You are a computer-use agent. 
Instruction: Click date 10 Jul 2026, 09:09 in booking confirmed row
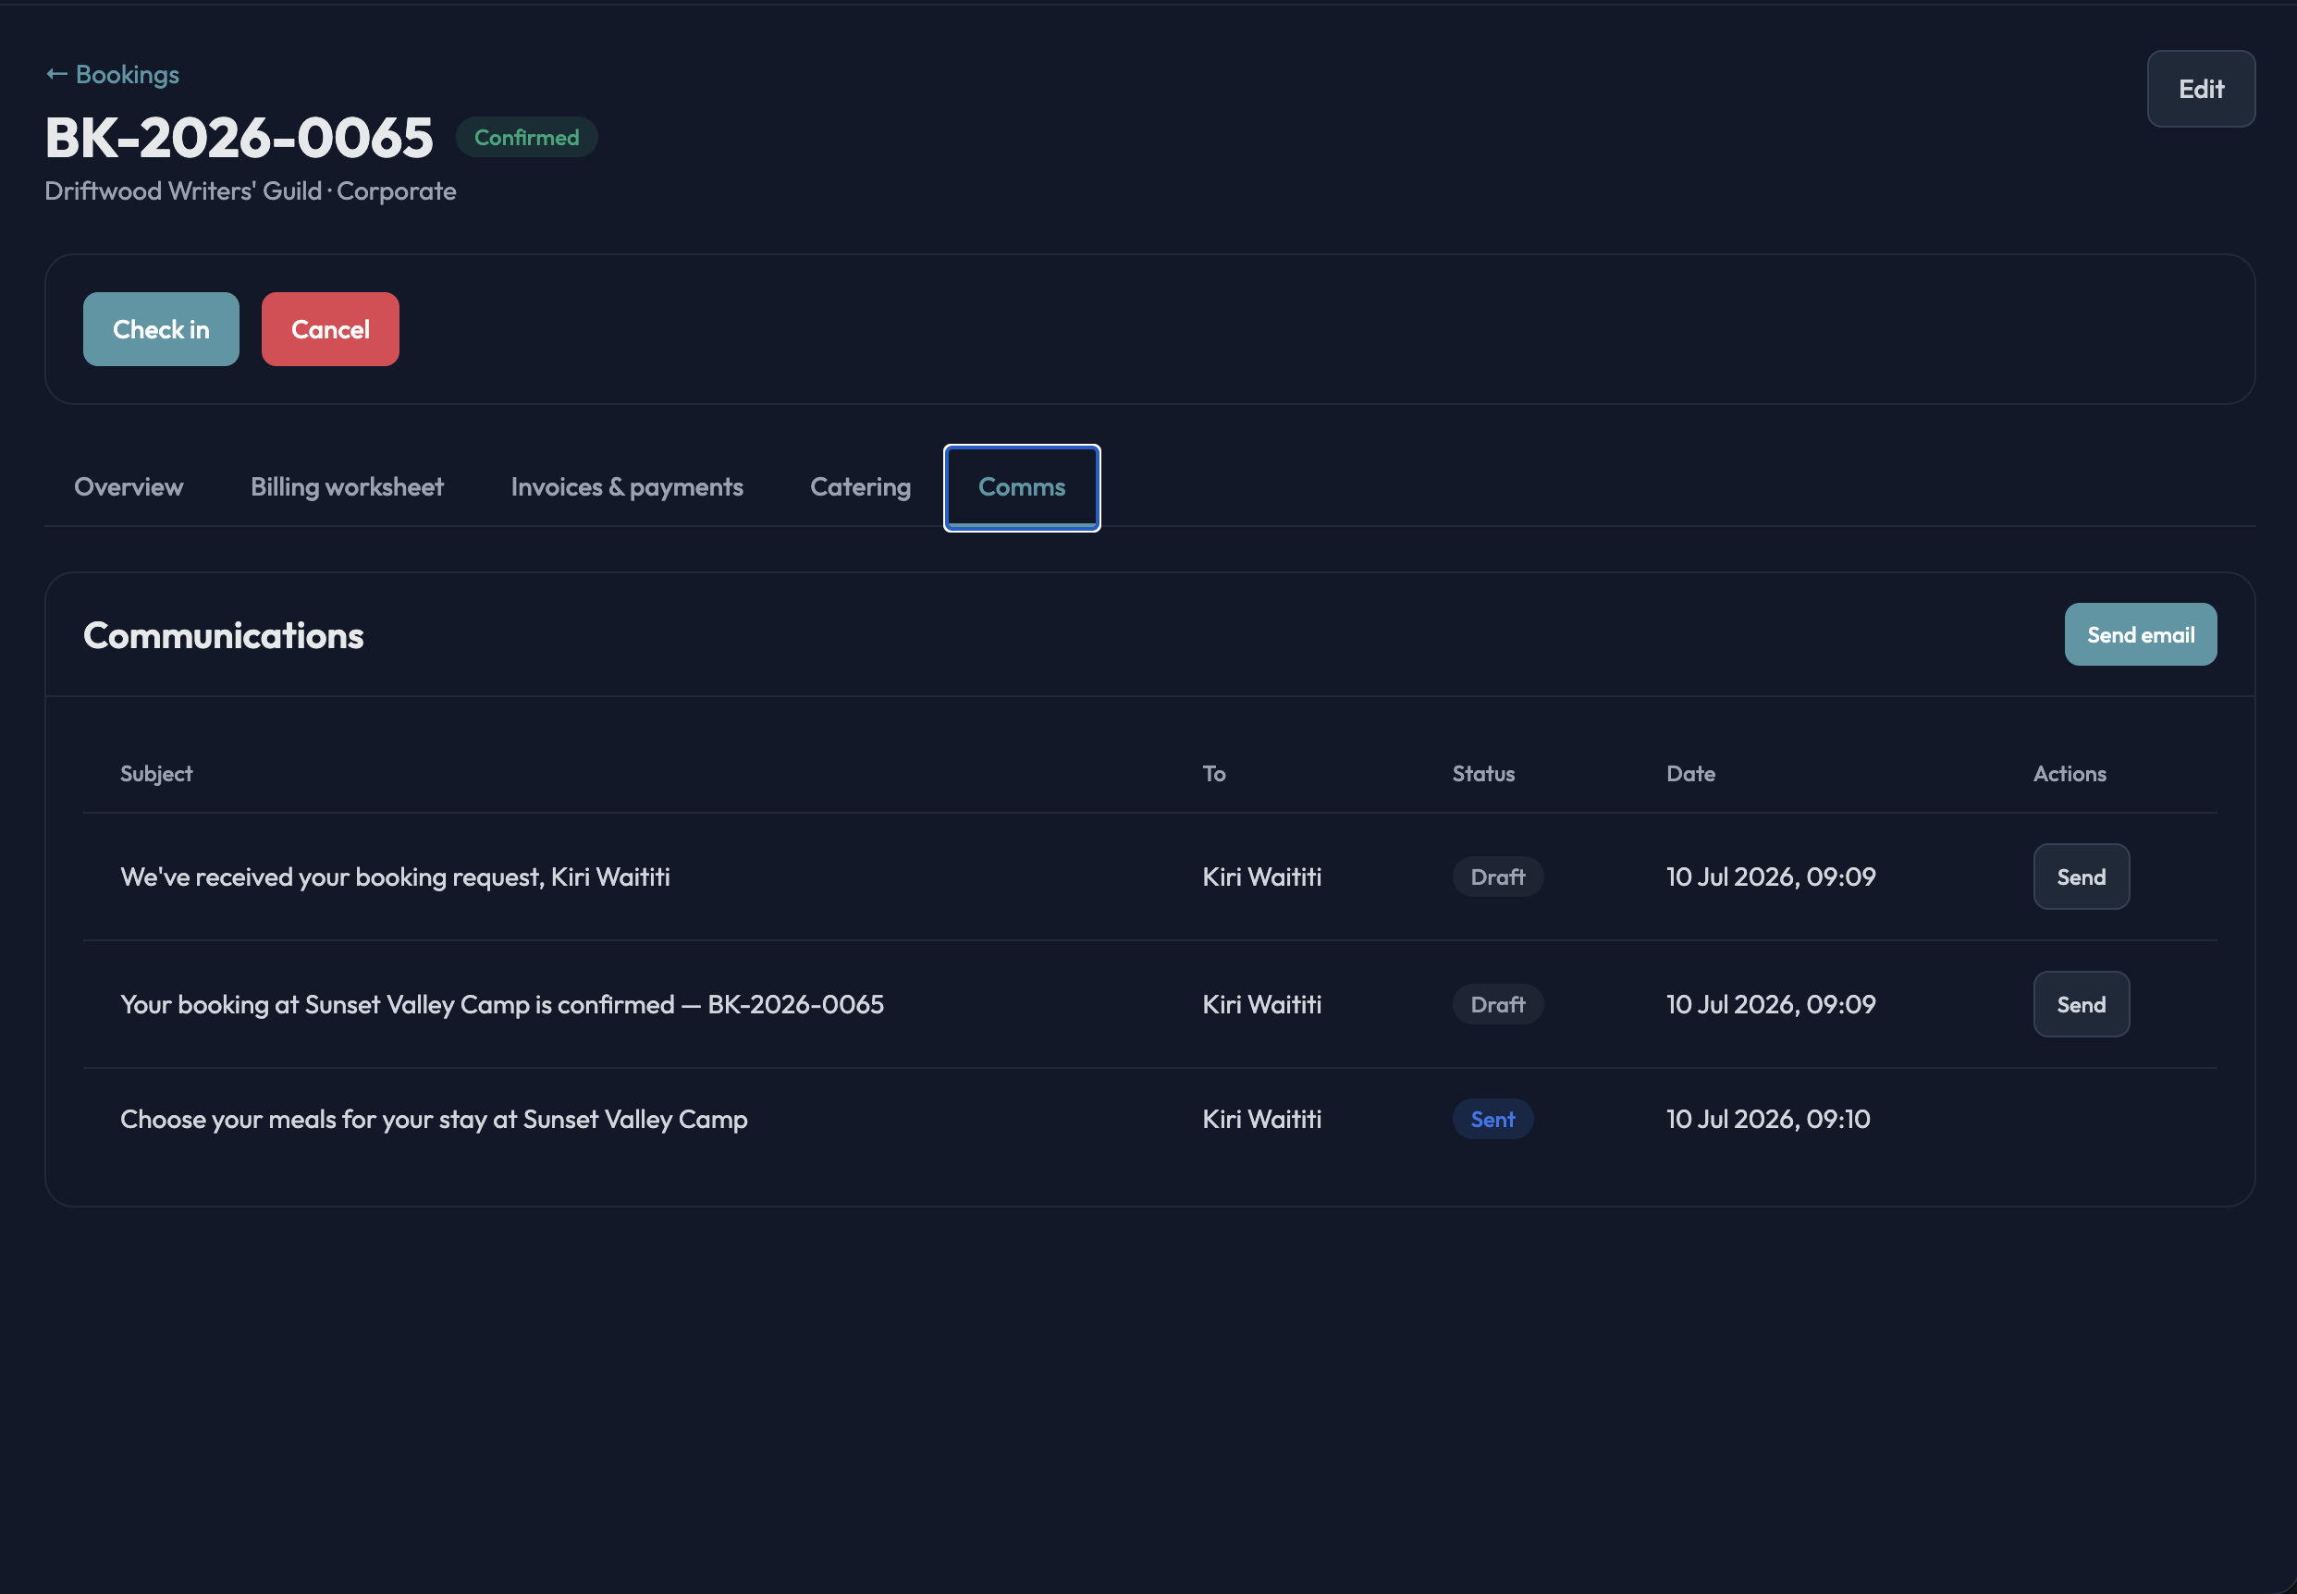pyautogui.click(x=1770, y=1005)
